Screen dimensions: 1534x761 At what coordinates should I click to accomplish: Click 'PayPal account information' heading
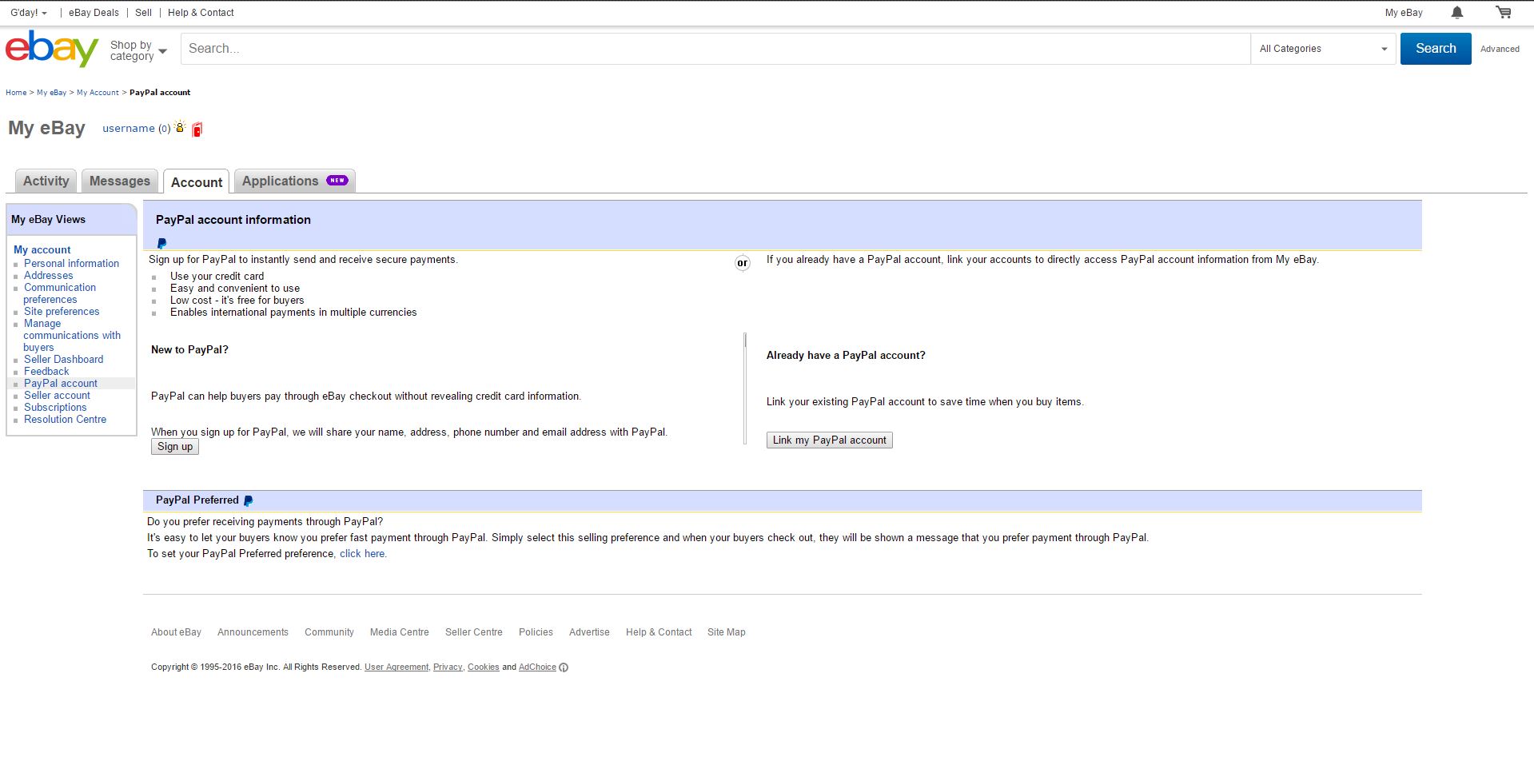tap(233, 220)
